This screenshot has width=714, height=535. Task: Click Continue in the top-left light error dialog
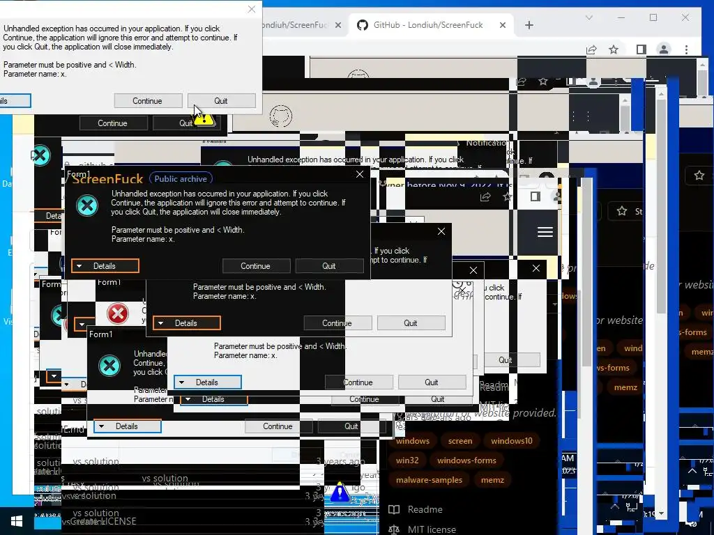click(148, 101)
